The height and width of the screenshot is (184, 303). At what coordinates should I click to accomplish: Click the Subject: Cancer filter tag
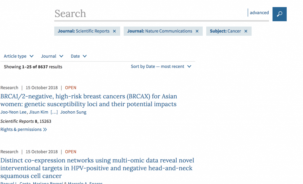(229, 31)
